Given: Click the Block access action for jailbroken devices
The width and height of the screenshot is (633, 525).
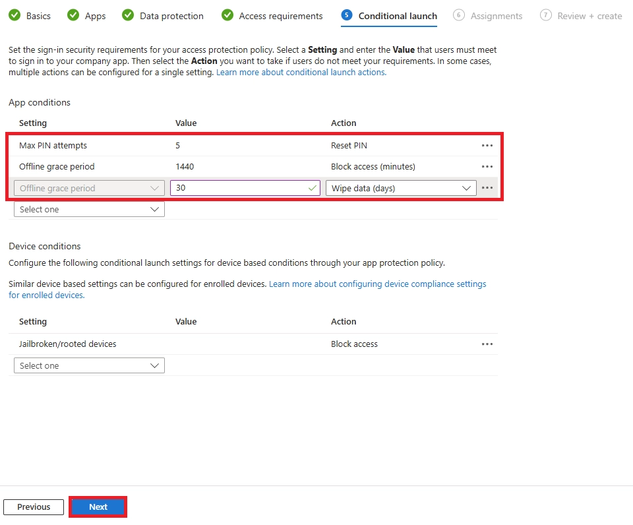Looking at the screenshot, I should (354, 344).
